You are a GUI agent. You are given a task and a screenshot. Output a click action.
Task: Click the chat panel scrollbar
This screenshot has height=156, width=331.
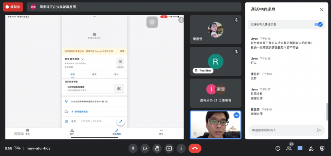pos(327,112)
